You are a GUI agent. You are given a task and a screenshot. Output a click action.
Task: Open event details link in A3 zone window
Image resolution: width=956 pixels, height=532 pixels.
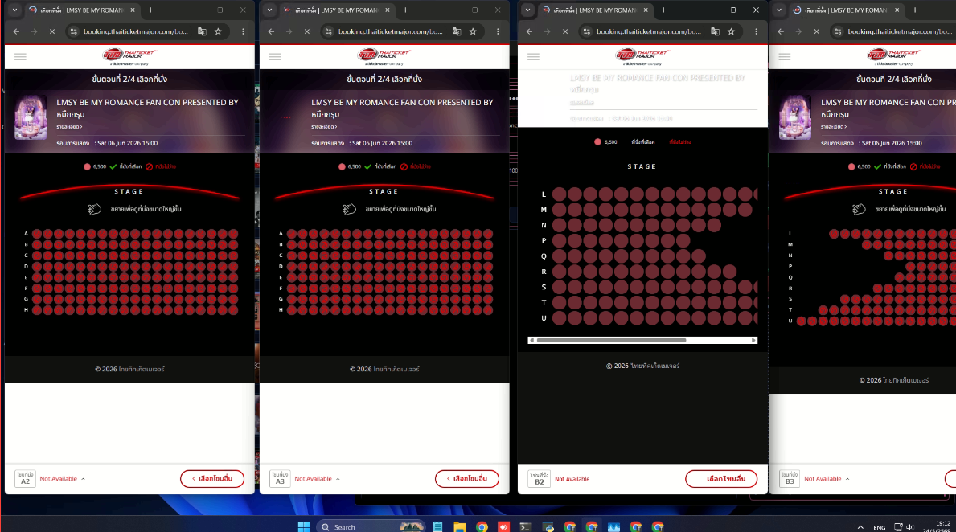click(x=324, y=127)
